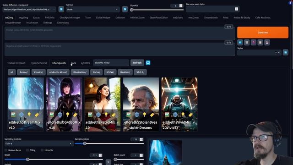Open the SD VAE dropdown
The image size is (293, 165).
point(93,9)
